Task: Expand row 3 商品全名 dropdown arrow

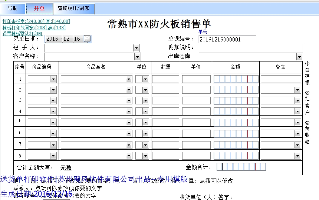Action: pyautogui.click(x=129, y=101)
